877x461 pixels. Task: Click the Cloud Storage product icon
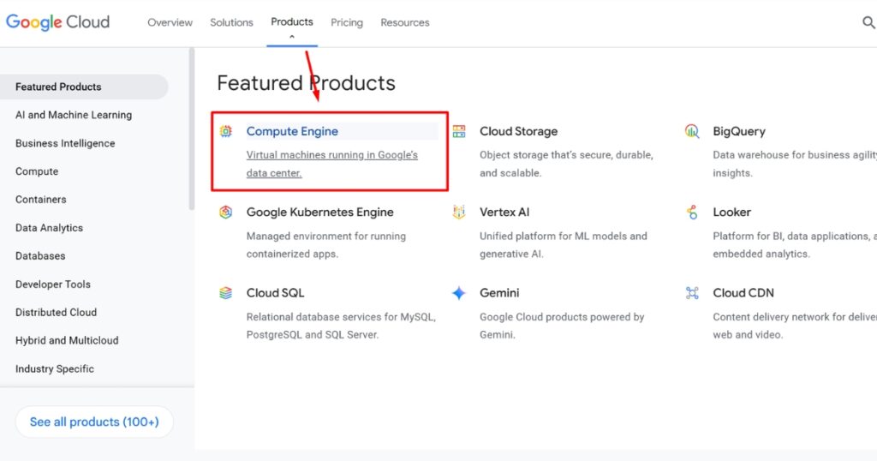[459, 131]
